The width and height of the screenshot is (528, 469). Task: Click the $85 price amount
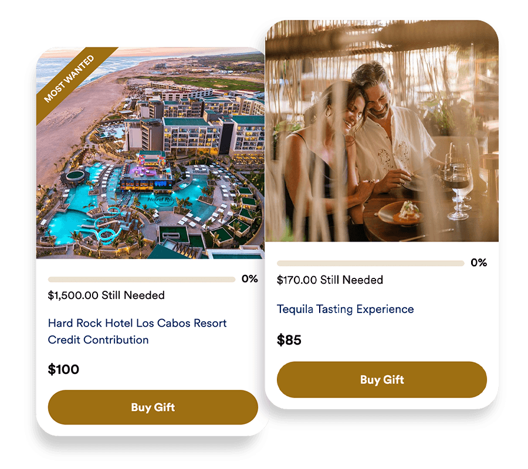[289, 340]
